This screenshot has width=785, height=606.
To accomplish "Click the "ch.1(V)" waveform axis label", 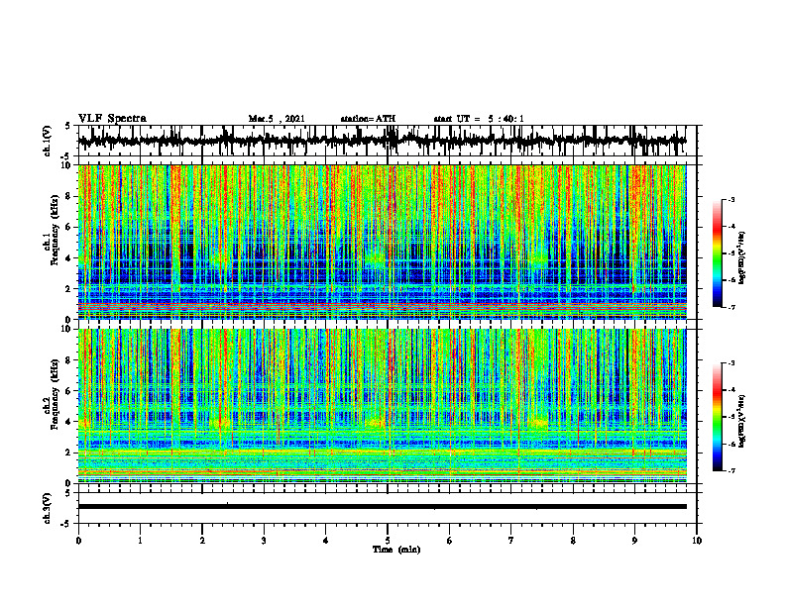I will pos(48,141).
